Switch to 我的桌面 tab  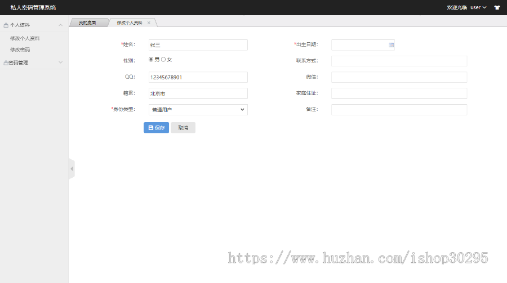click(x=87, y=23)
